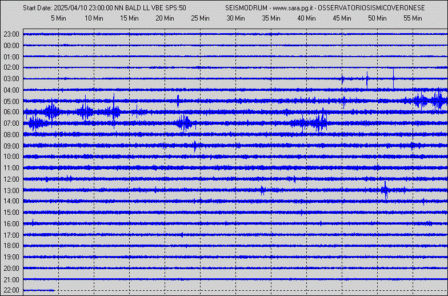
Task: Click the 25 Min column header
Action: pos(200,18)
